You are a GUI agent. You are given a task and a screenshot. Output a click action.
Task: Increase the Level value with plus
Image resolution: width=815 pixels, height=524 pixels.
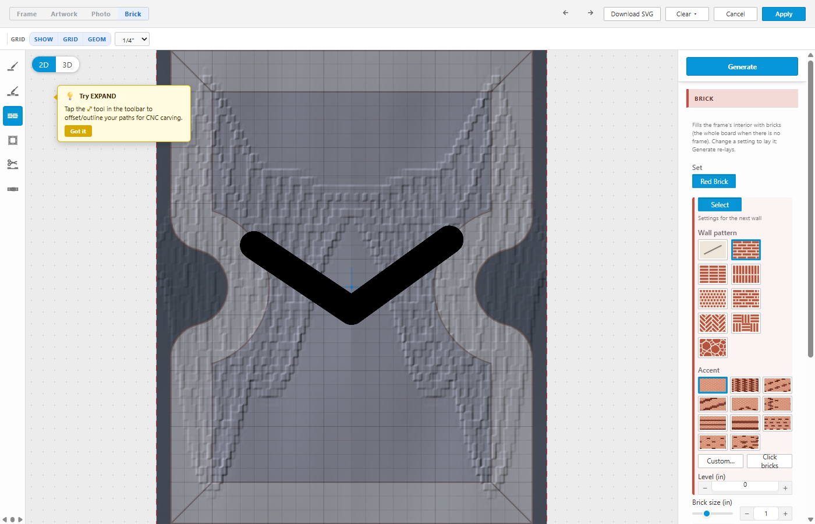coord(785,488)
